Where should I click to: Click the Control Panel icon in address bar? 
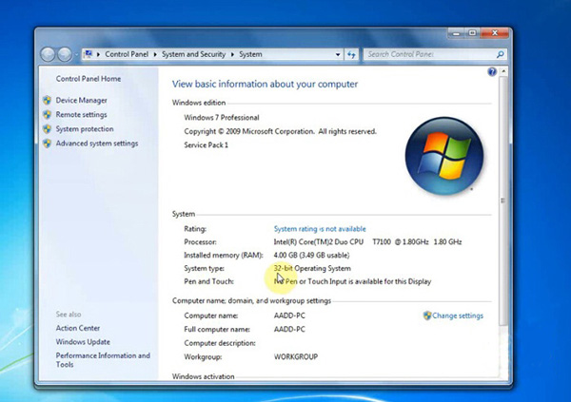[88, 54]
